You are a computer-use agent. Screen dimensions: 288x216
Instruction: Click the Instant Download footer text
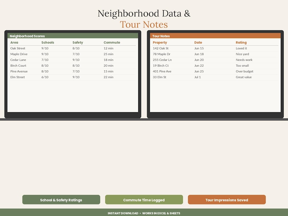click(x=123, y=213)
